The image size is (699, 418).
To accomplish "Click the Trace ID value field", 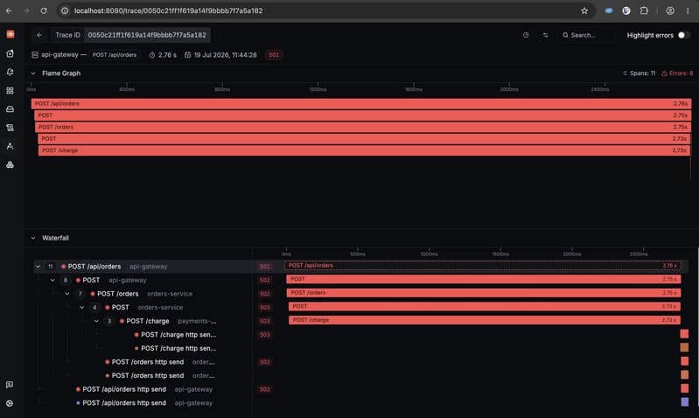I will [147, 35].
